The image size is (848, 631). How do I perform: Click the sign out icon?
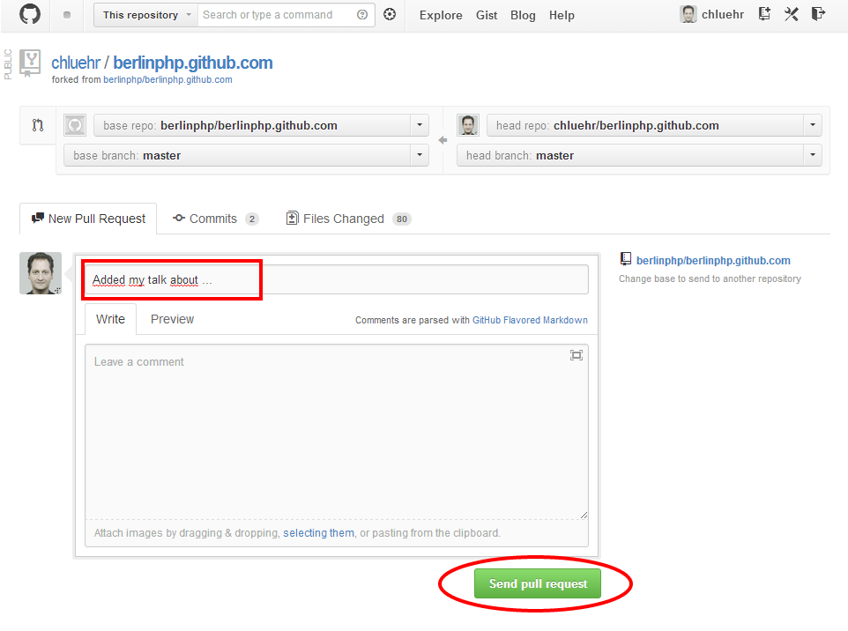pyautogui.click(x=819, y=14)
